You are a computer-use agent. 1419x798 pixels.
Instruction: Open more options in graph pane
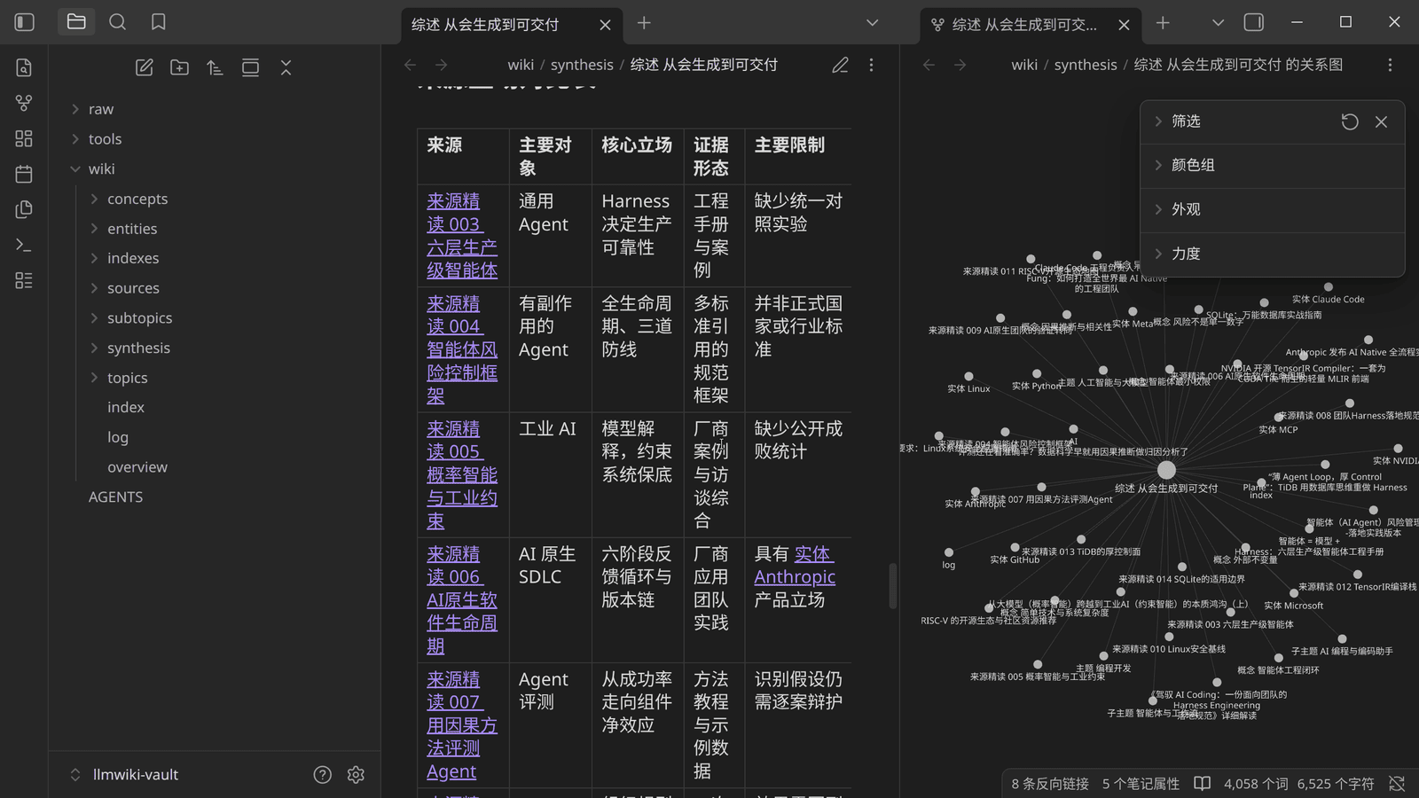1390,65
